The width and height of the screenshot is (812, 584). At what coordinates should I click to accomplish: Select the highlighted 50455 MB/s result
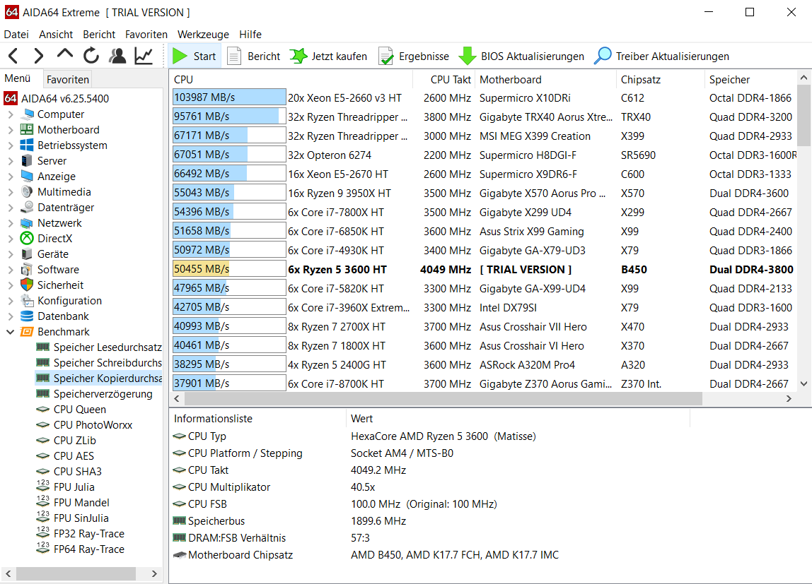click(x=485, y=269)
